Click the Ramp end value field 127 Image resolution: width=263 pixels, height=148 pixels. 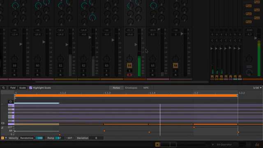(69, 138)
